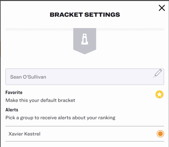The width and height of the screenshot is (169, 147).
Task: Click divider line below Xavier Kestrel row
Action: 85,141
